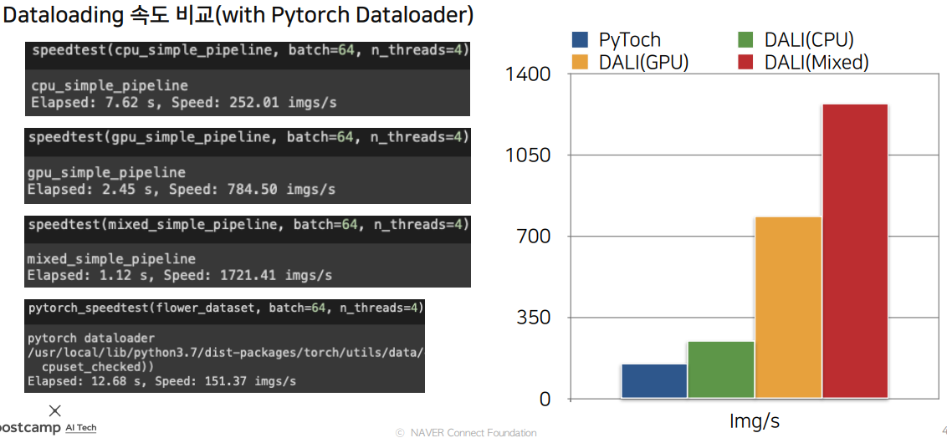Click the orange DALI GPU bar

coord(788,308)
